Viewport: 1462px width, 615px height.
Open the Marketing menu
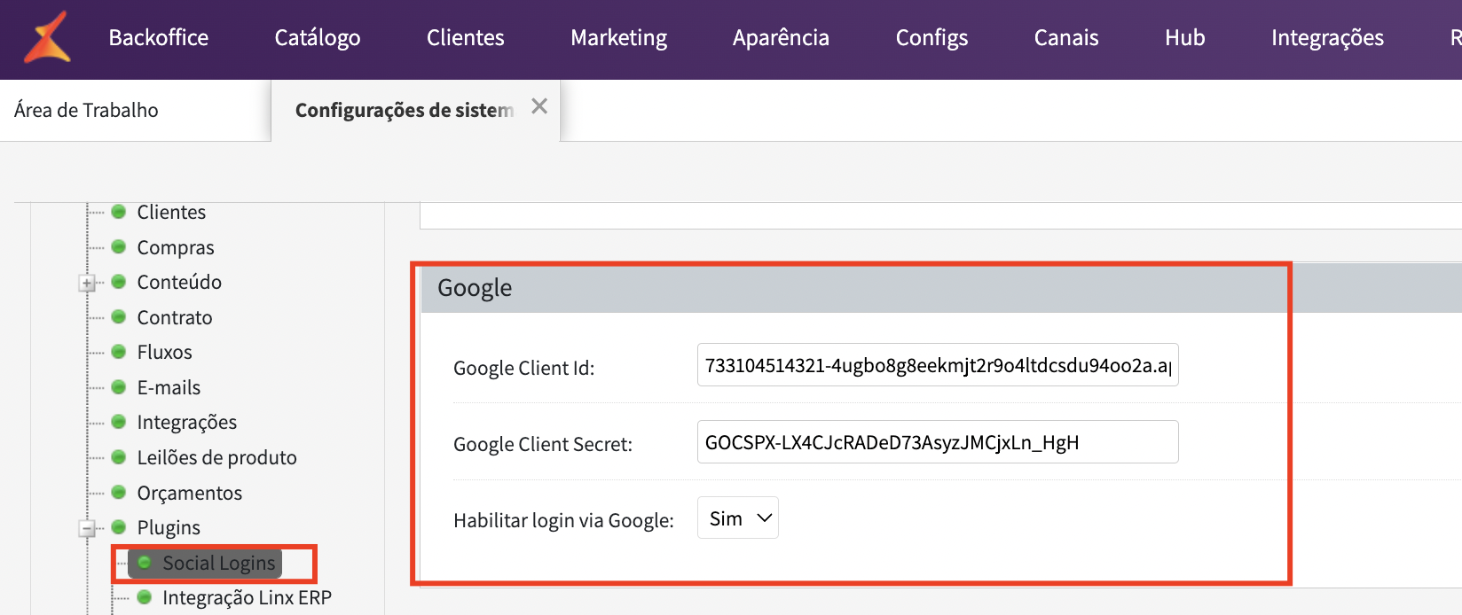click(x=619, y=38)
